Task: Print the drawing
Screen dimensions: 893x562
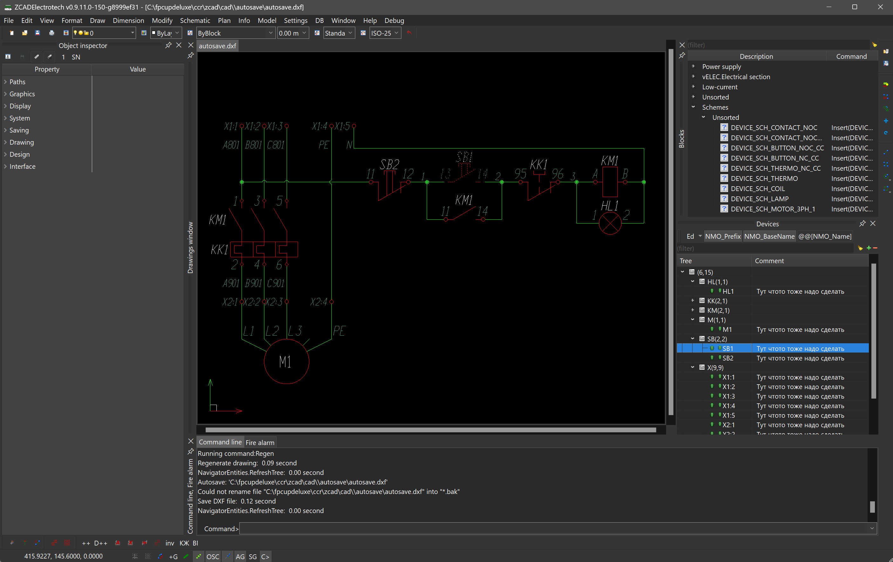Action: [x=51, y=33]
